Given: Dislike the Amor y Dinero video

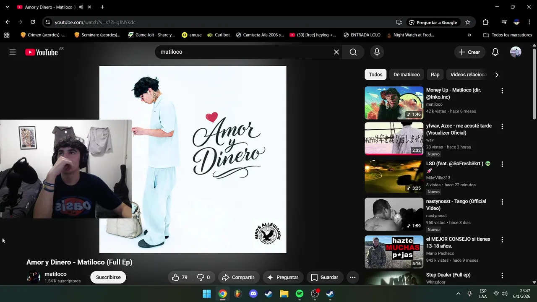Looking at the screenshot, I should 203,277.
